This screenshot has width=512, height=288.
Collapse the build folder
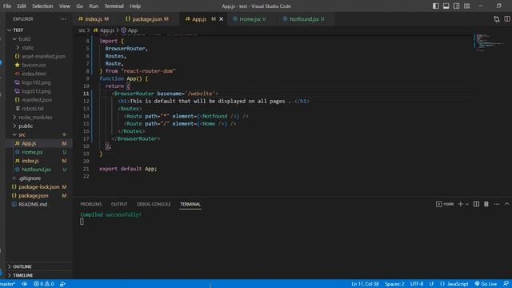tap(39, 39)
